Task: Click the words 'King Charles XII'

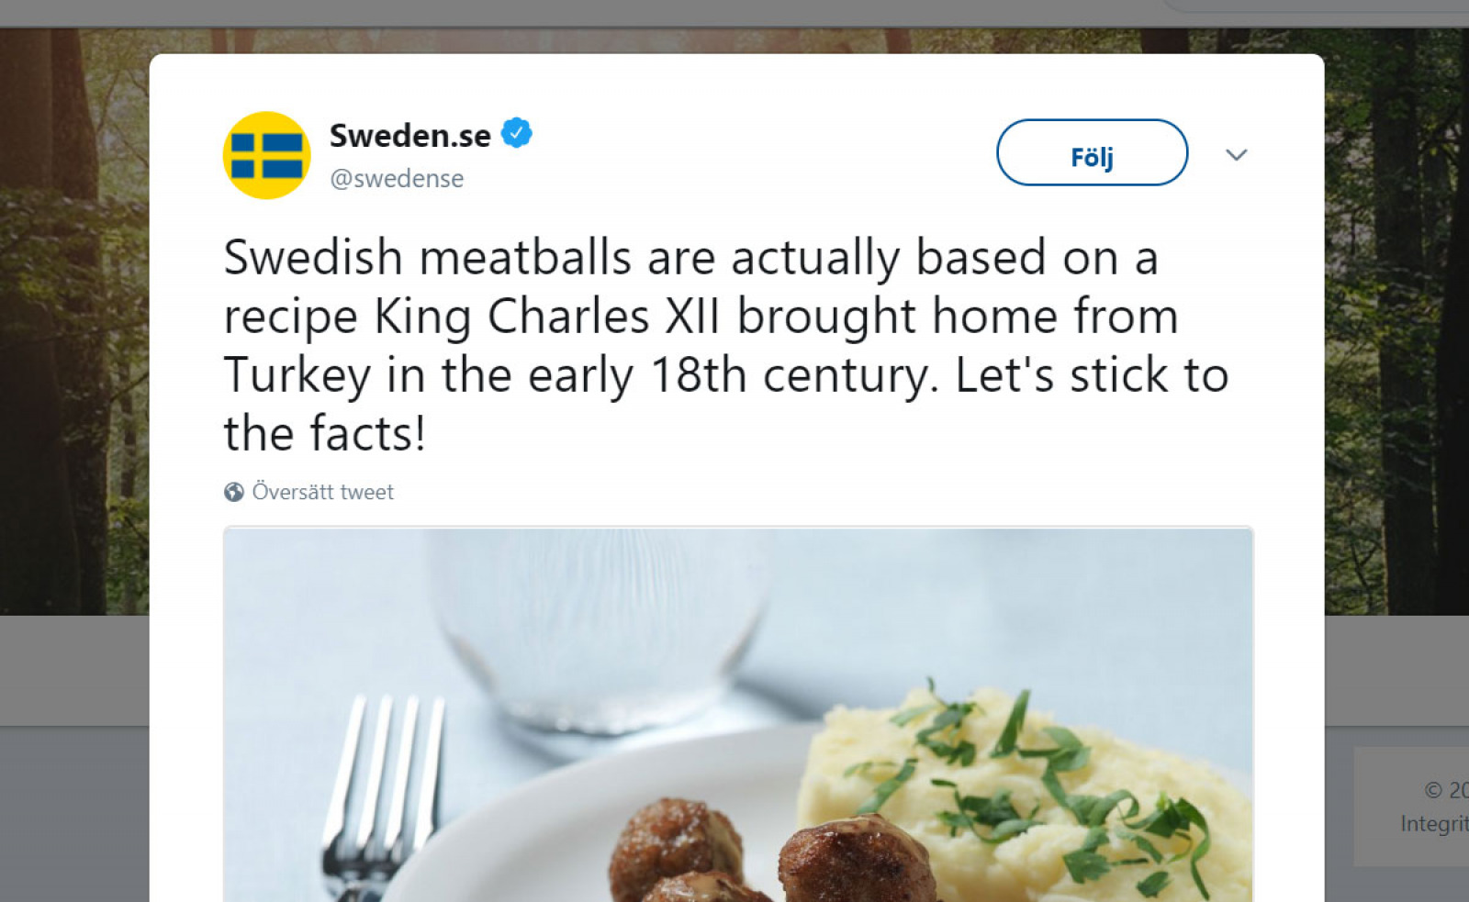Action: coord(546,316)
